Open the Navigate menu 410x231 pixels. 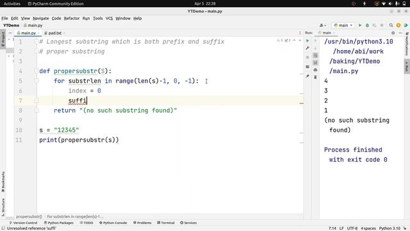41,19
